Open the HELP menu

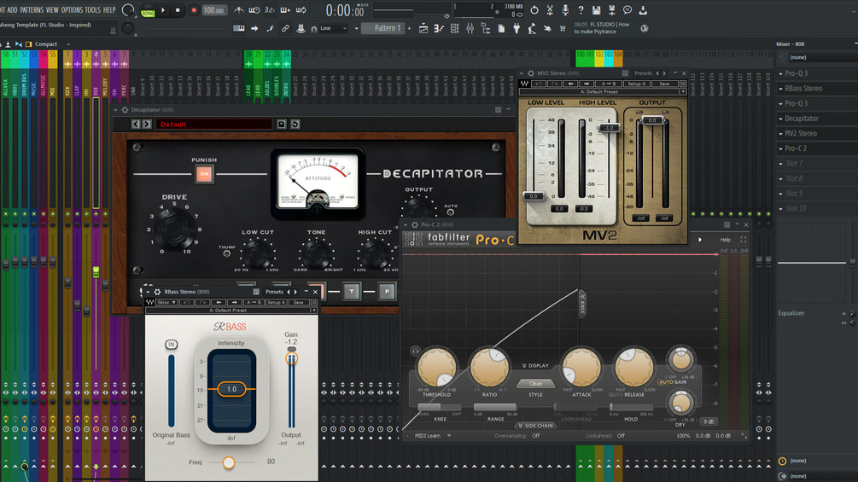(109, 10)
